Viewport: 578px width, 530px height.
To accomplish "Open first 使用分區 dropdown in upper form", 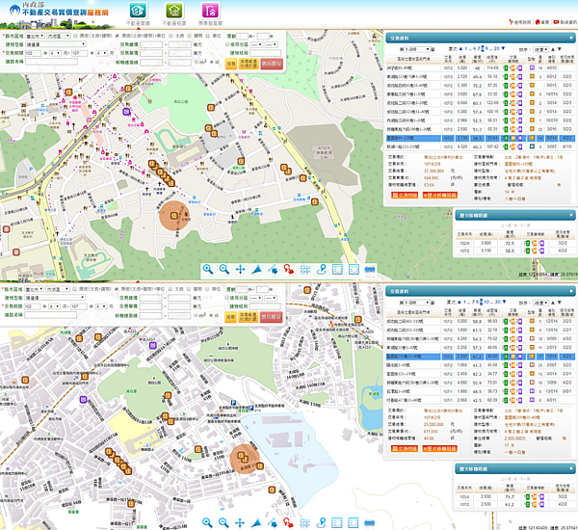I will (256, 44).
